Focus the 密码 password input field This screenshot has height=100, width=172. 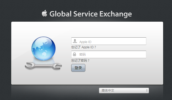pos(109,54)
